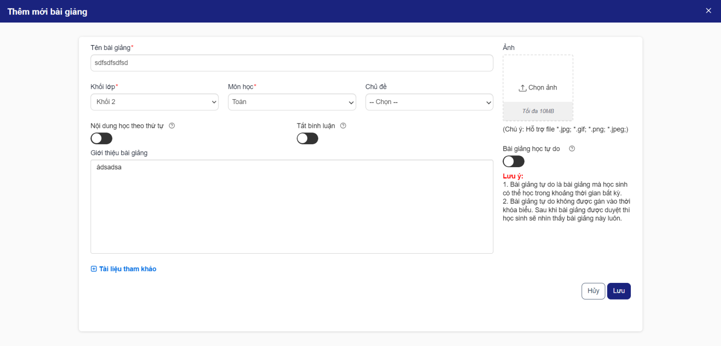Click plus icon before Tài liệu tham khảo
This screenshot has height=346, width=721.
pos(94,269)
